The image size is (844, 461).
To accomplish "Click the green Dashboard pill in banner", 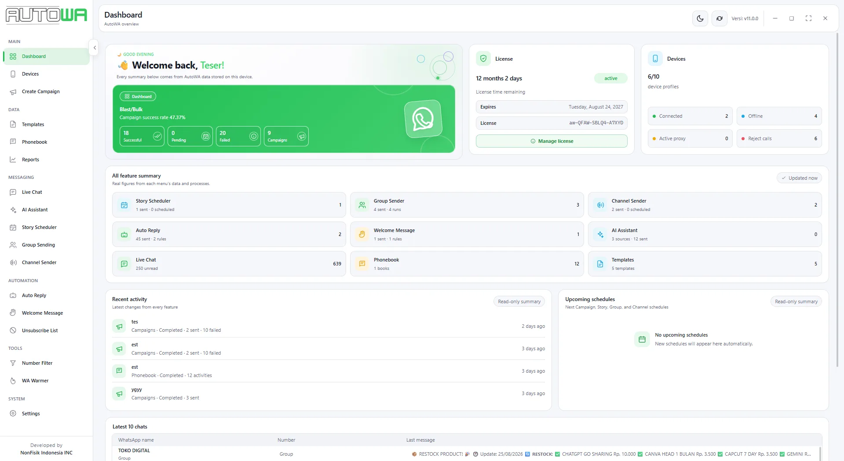I will (x=138, y=96).
